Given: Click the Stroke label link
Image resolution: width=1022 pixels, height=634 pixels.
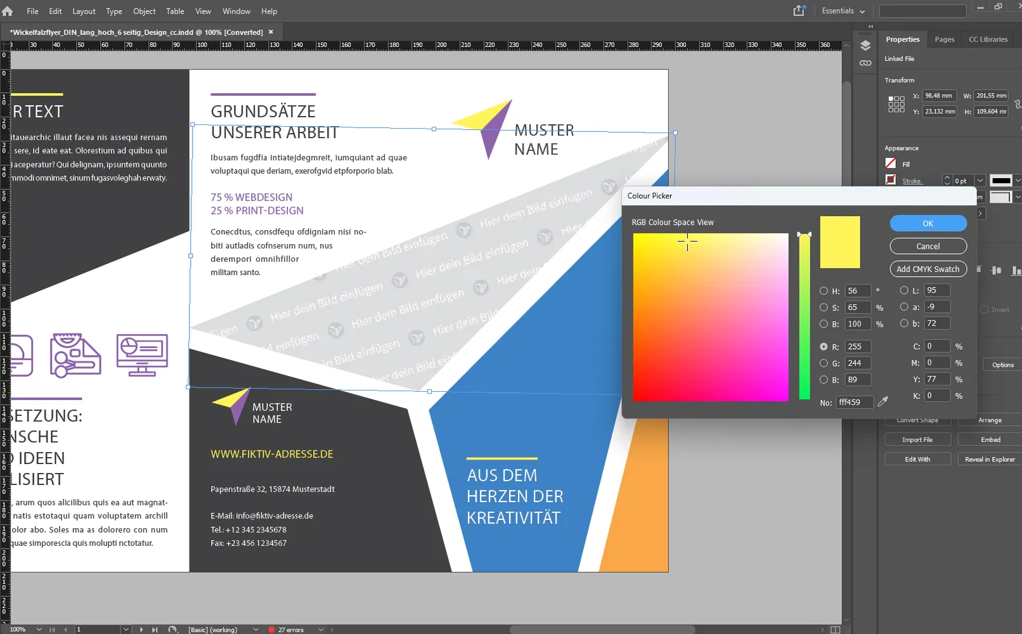Looking at the screenshot, I should [x=912, y=181].
